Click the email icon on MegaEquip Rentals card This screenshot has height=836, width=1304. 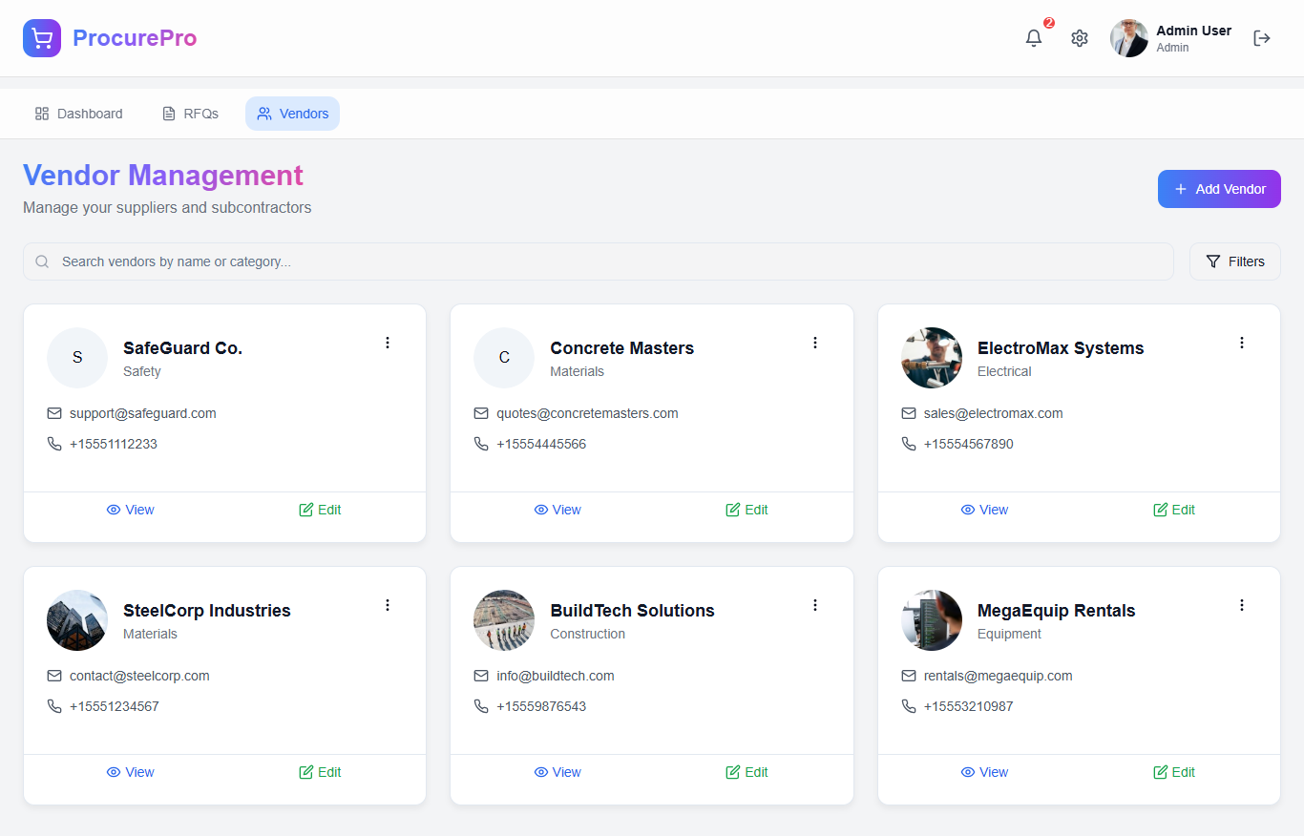click(x=909, y=676)
